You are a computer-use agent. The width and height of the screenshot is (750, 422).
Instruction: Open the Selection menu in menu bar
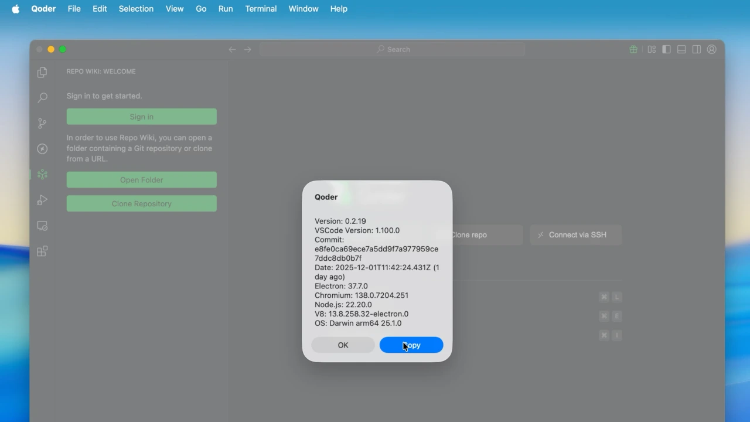136,9
